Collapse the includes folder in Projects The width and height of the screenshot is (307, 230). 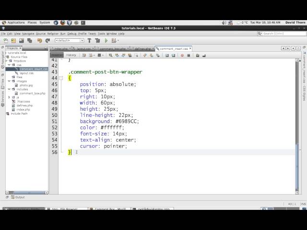9,89
